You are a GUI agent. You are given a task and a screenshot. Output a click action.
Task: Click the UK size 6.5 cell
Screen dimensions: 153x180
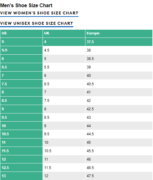[64, 84]
